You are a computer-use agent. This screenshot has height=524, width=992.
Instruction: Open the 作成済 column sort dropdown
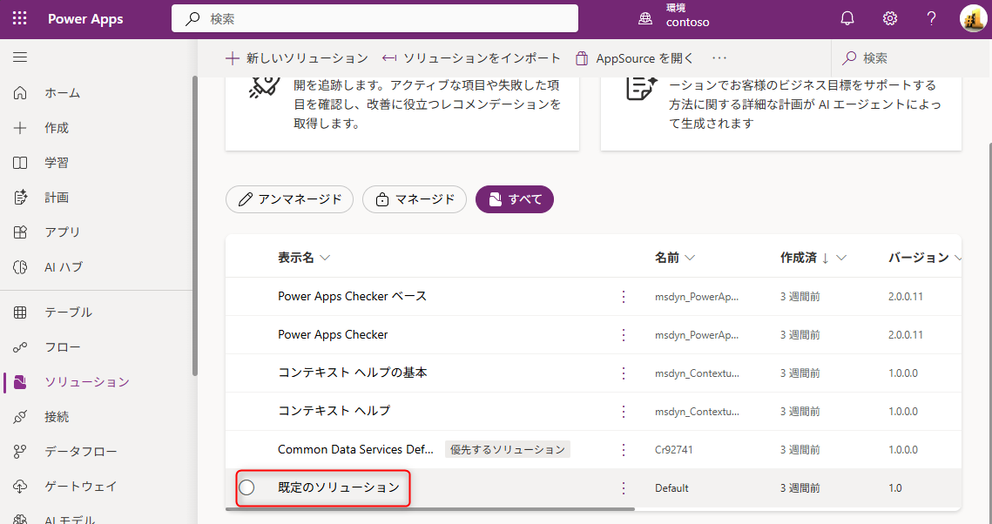[x=841, y=258]
